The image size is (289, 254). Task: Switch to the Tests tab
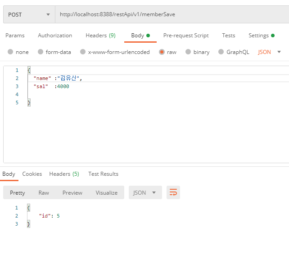[229, 36]
